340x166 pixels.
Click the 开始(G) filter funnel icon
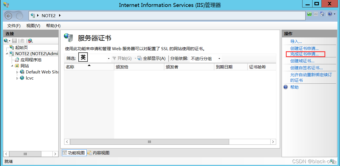tap(114, 58)
